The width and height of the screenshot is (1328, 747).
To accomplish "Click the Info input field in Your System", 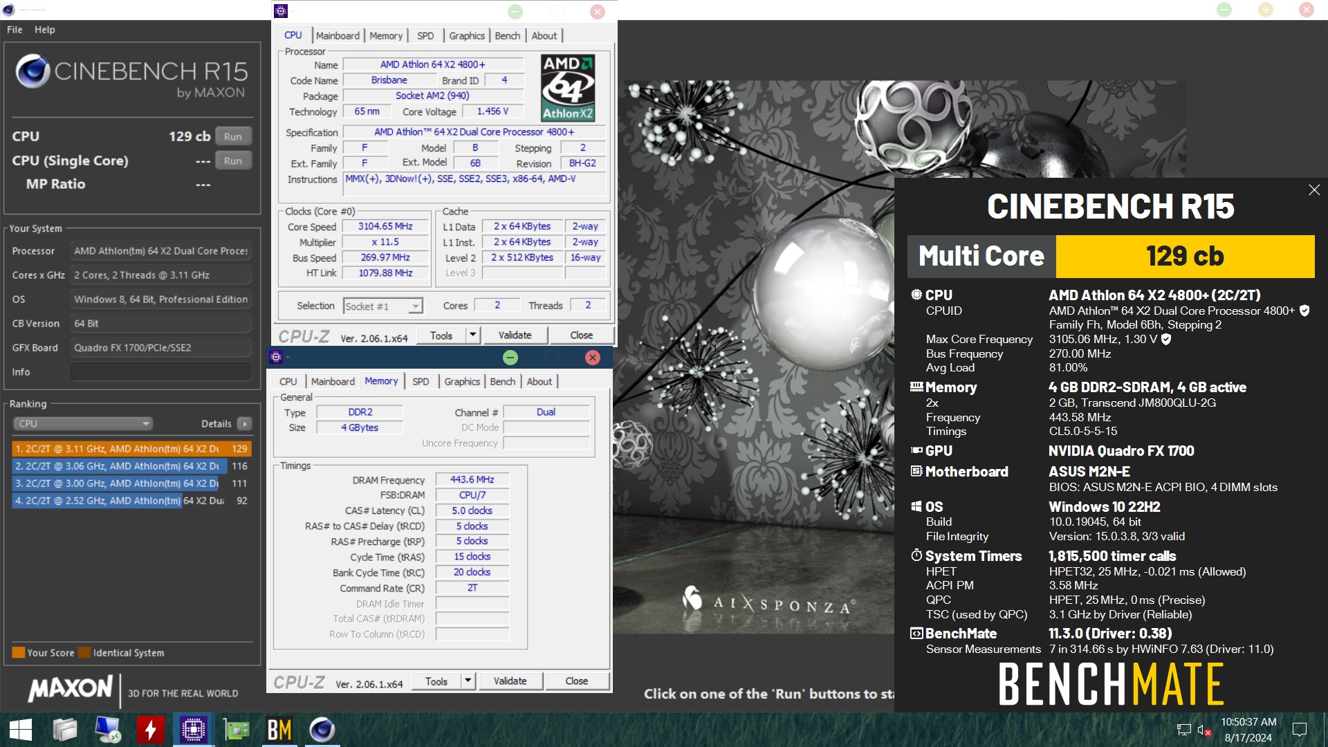I will click(x=160, y=372).
